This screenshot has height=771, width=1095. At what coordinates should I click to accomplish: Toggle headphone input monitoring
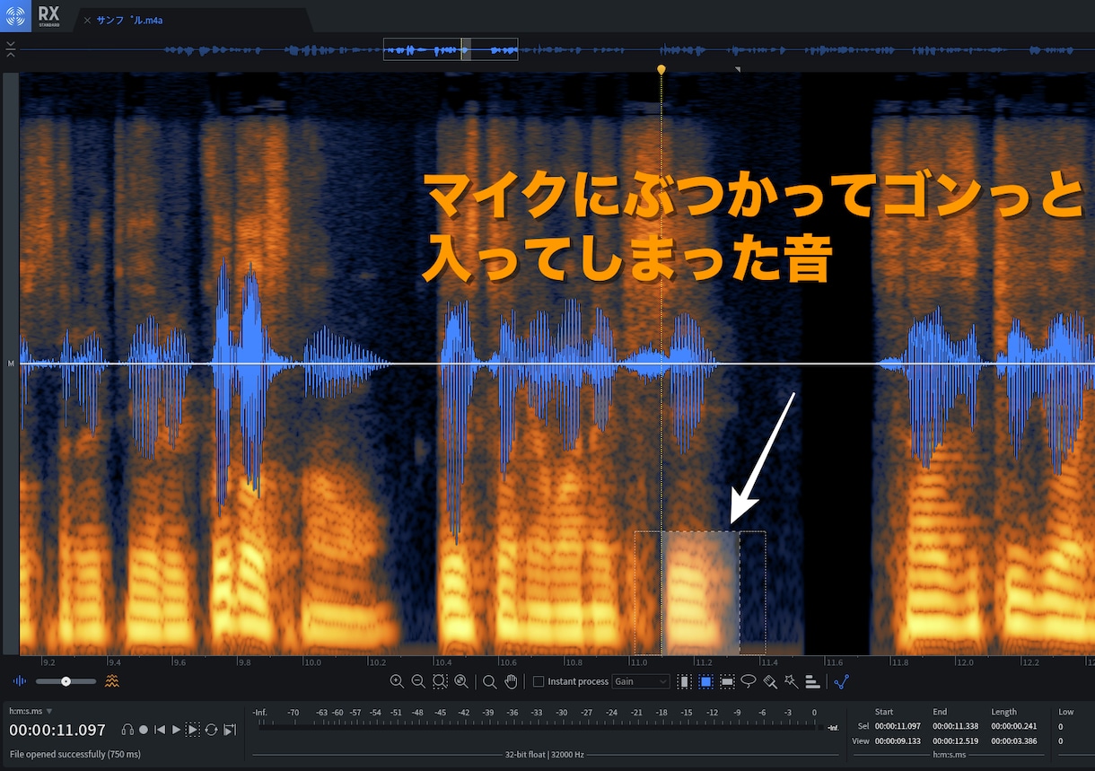(127, 730)
